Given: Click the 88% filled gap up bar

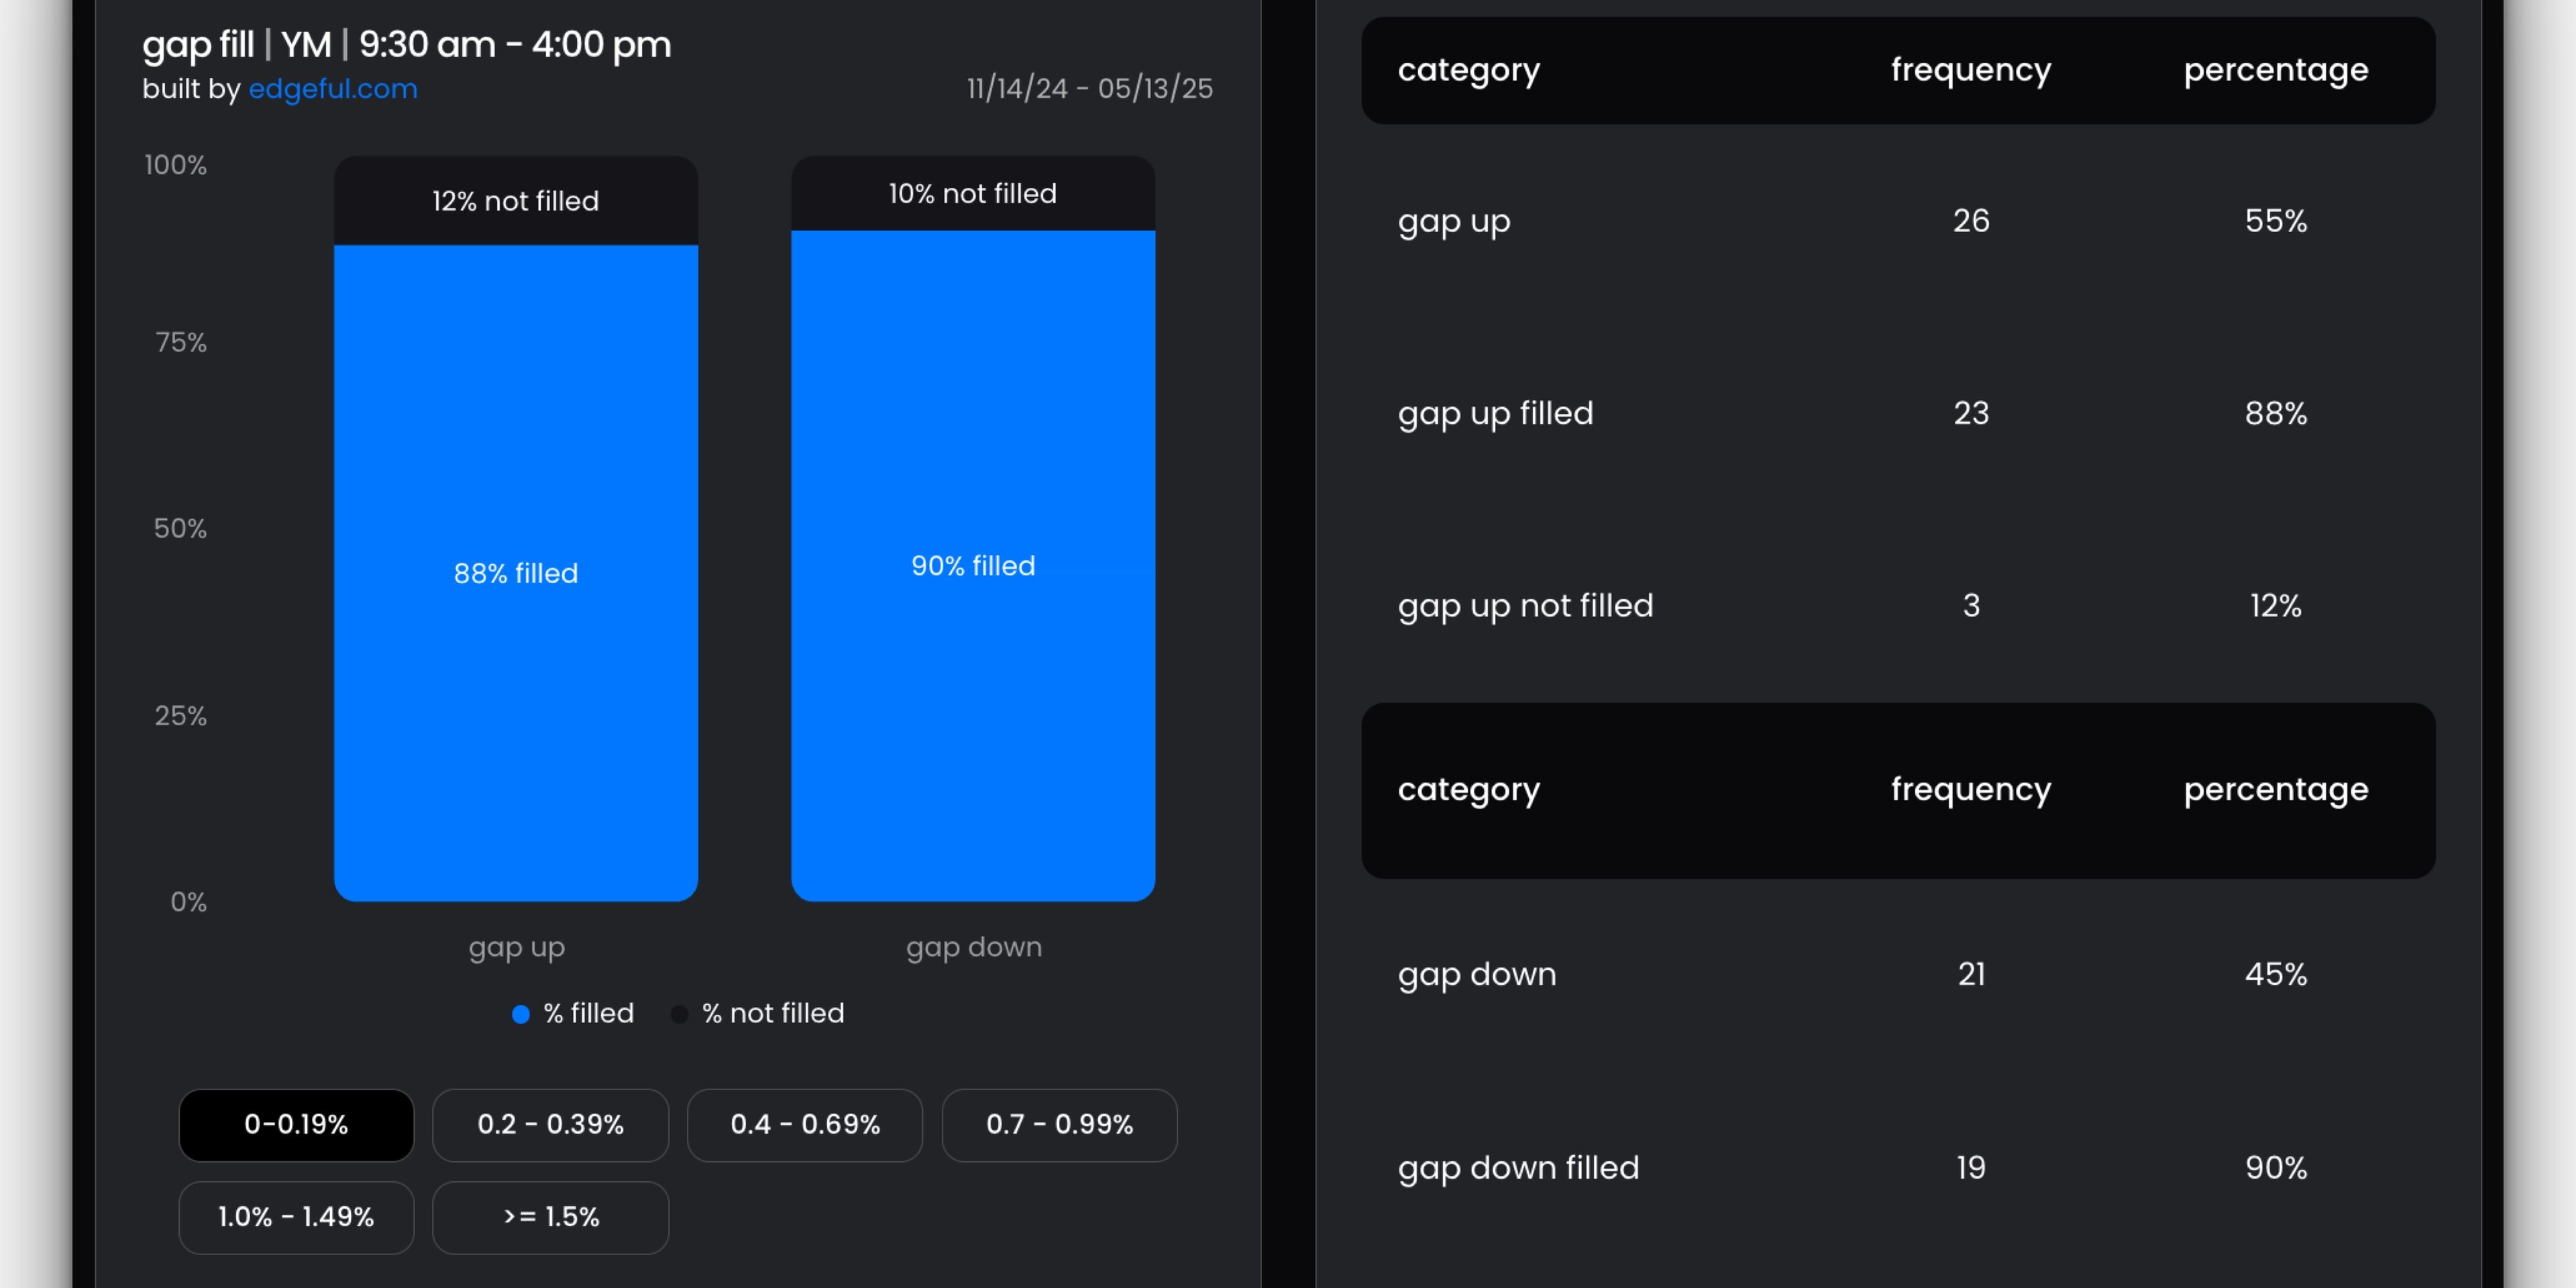Looking at the screenshot, I should point(516,573).
